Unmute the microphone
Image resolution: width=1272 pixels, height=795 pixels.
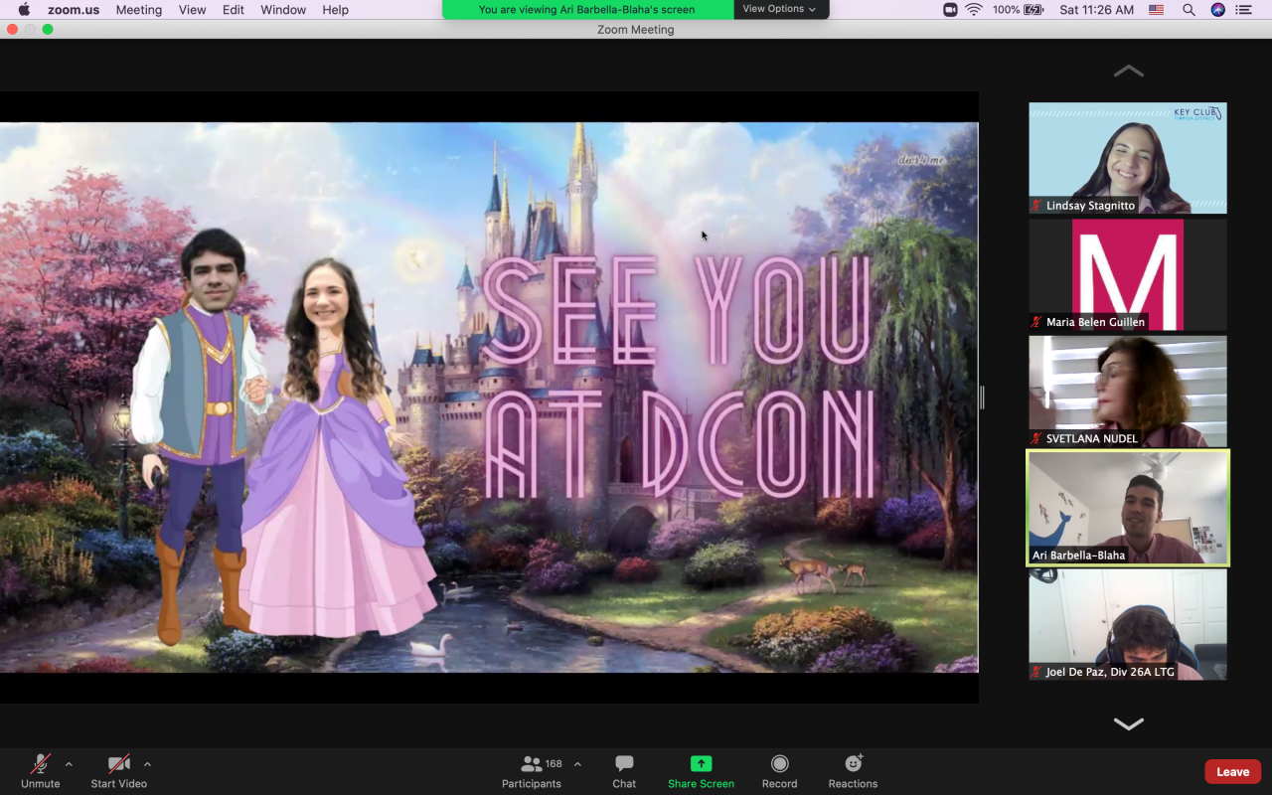(41, 771)
